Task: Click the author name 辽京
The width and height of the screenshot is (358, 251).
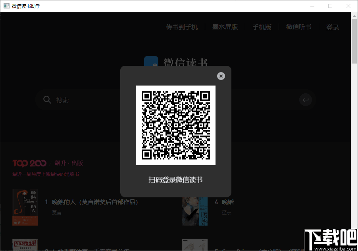Action: (226, 212)
